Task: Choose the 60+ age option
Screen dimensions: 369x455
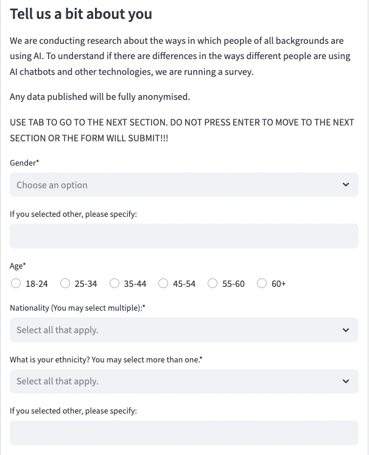Action: click(262, 283)
